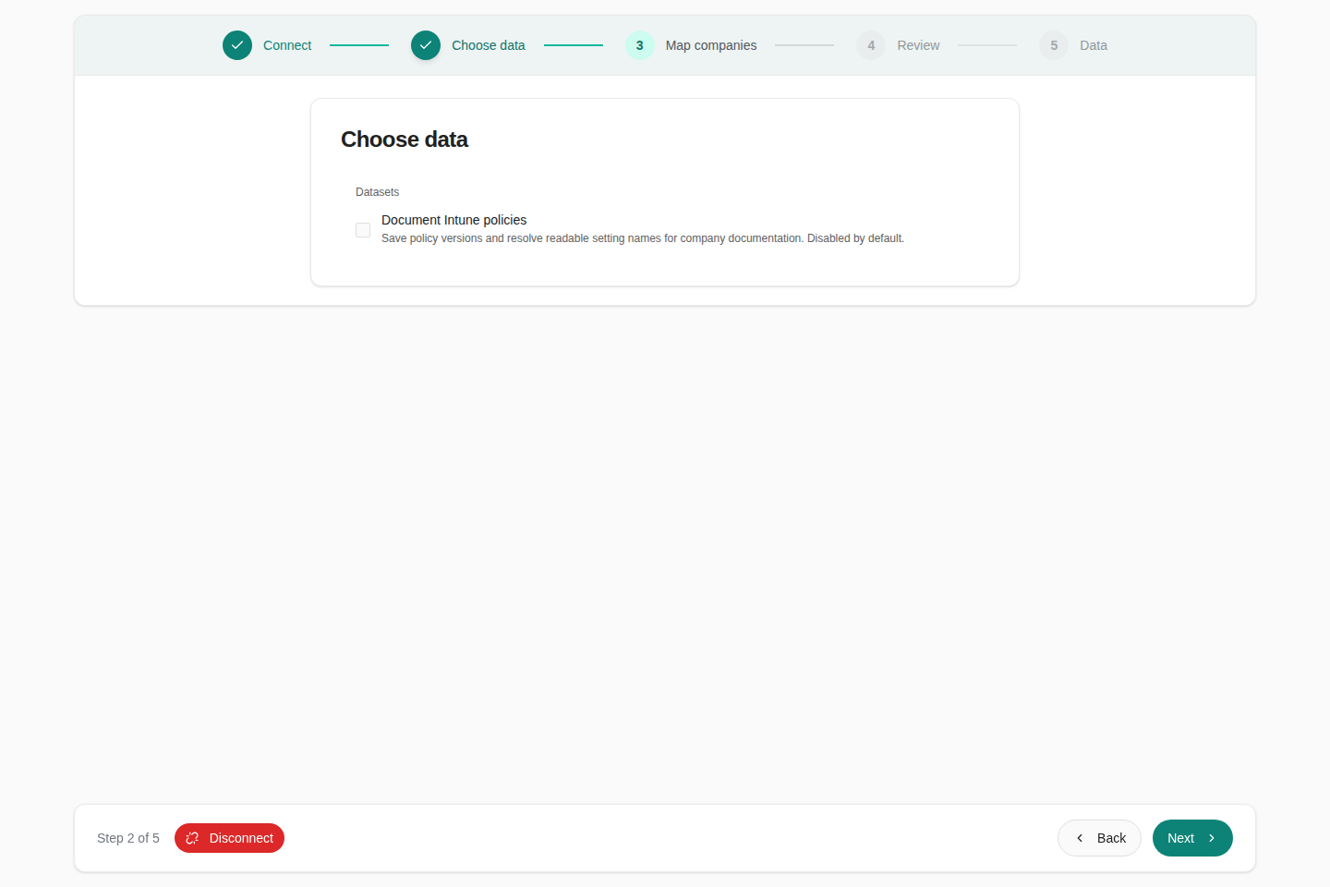
Task: Click the right chevron on Next button
Action: 1212,838
